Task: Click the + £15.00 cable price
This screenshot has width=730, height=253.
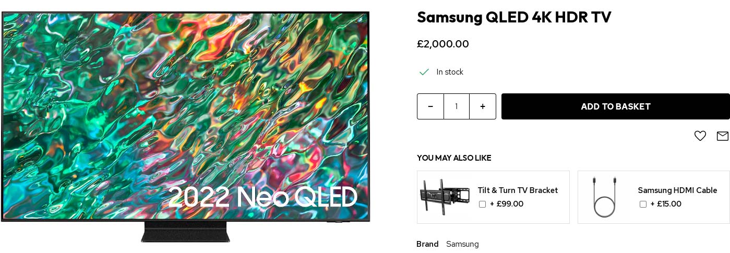Action: click(666, 204)
